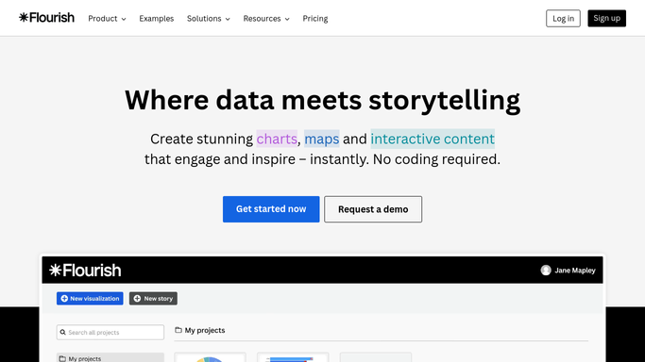Open the bar chart project thumbnail
645x362 pixels.
click(x=293, y=357)
